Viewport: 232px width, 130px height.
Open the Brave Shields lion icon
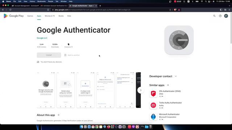(x=175, y=10)
